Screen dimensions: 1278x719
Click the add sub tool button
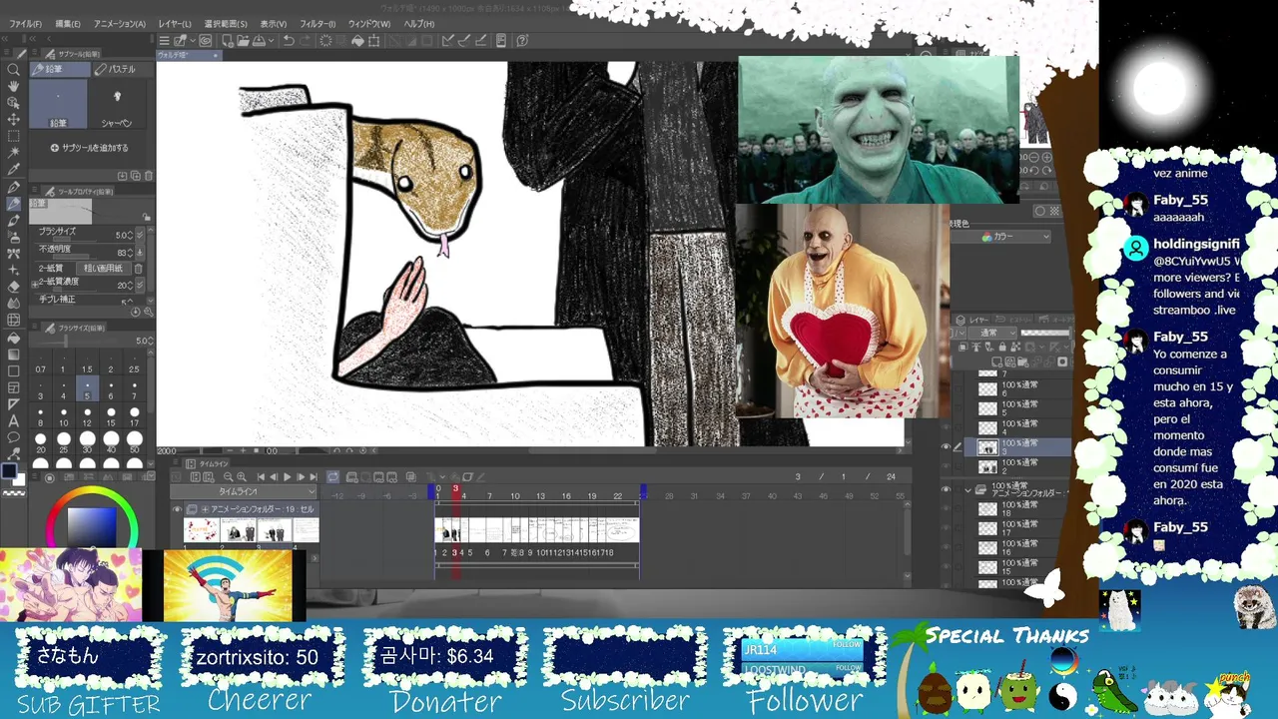pos(89,148)
